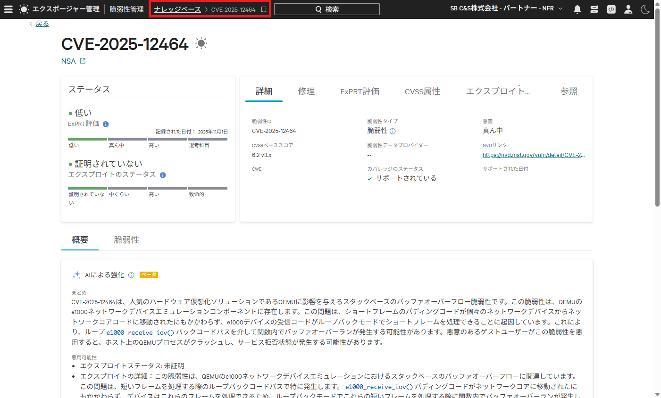Click the 脆弱性タイプ info icon
This screenshot has width=661, height=398.
(x=393, y=131)
